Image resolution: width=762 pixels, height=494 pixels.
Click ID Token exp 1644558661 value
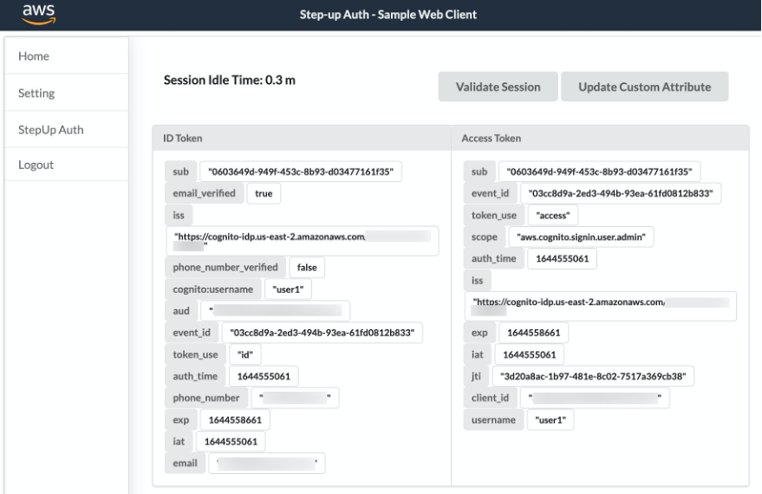pyautogui.click(x=235, y=419)
